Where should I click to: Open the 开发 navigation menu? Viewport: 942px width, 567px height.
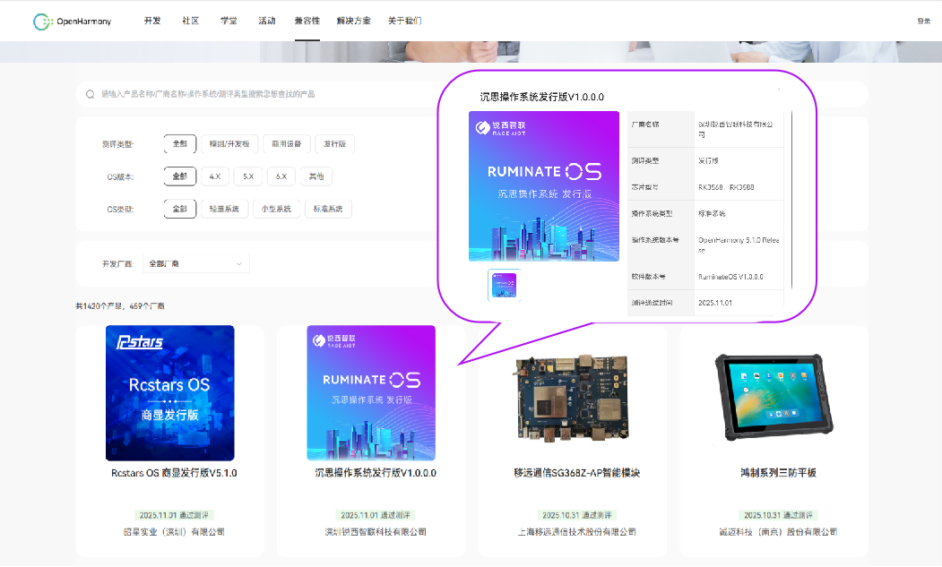click(x=152, y=21)
